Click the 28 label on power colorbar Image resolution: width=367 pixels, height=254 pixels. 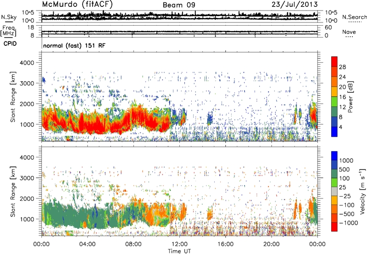[342, 67]
